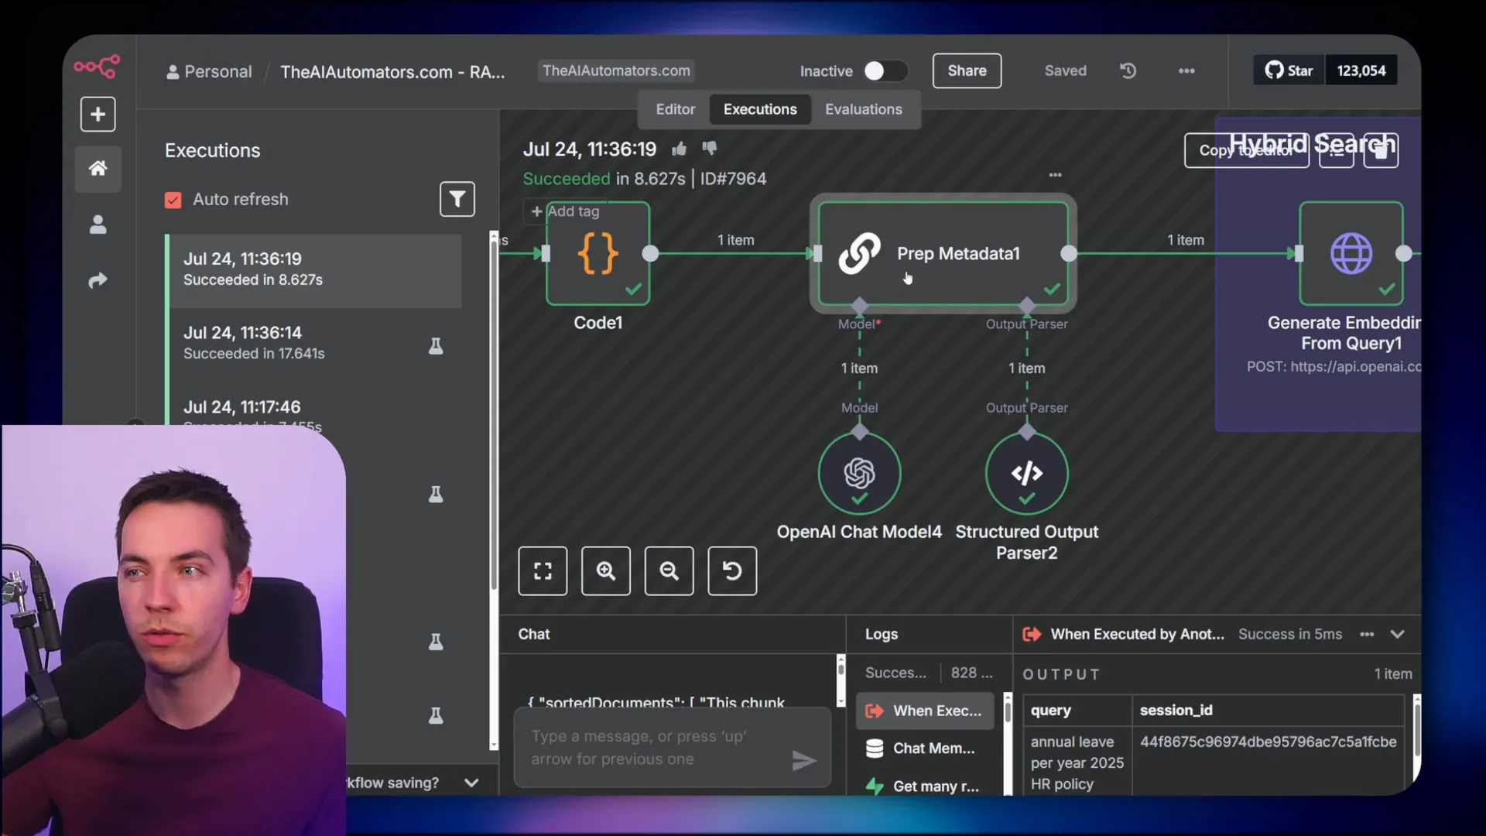The height and width of the screenshot is (836, 1486).
Task: Select the Code1 node
Action: [597, 253]
